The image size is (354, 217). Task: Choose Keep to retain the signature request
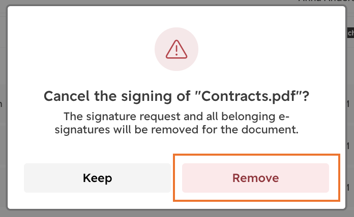(x=97, y=178)
